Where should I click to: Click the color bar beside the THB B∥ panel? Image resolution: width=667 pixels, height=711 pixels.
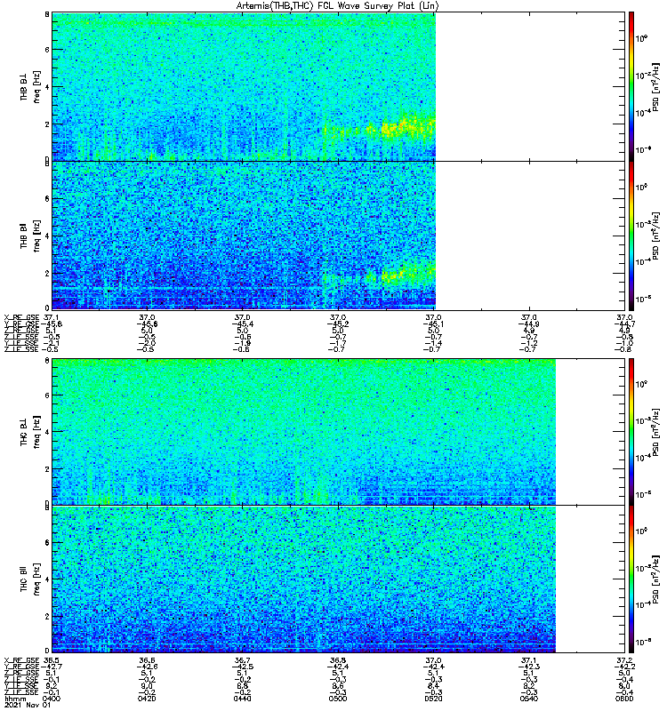(x=631, y=236)
